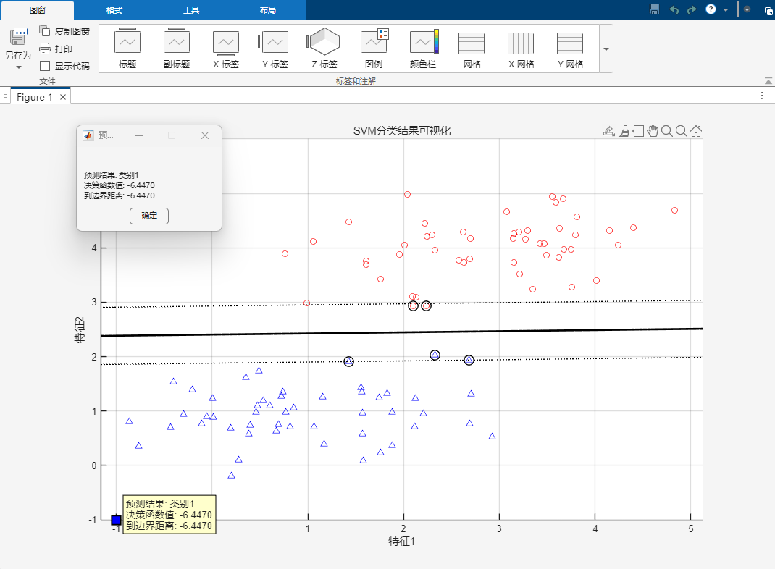Click the blue square test point marker

click(x=116, y=520)
